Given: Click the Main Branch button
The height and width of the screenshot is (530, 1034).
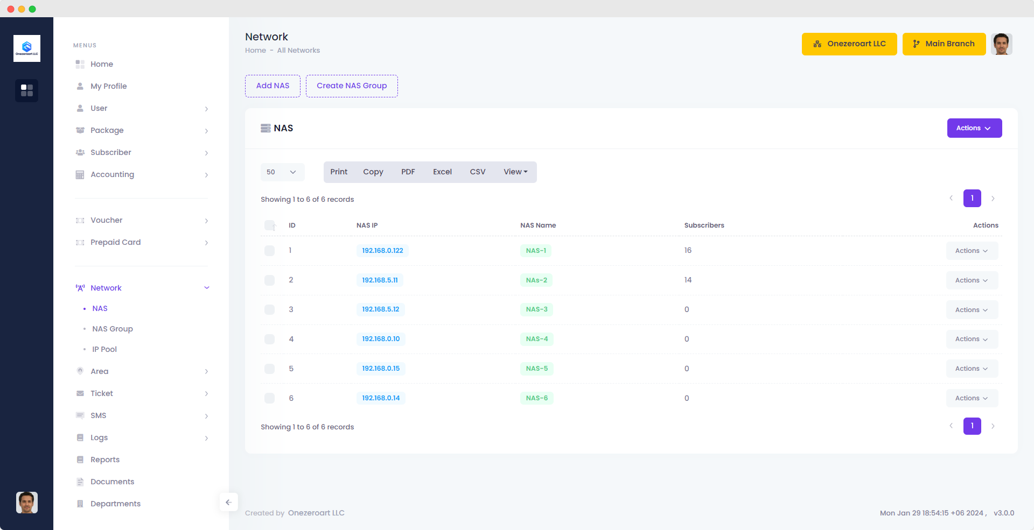Looking at the screenshot, I should point(944,44).
